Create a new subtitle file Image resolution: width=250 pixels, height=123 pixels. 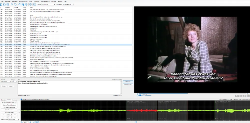click(1, 4)
